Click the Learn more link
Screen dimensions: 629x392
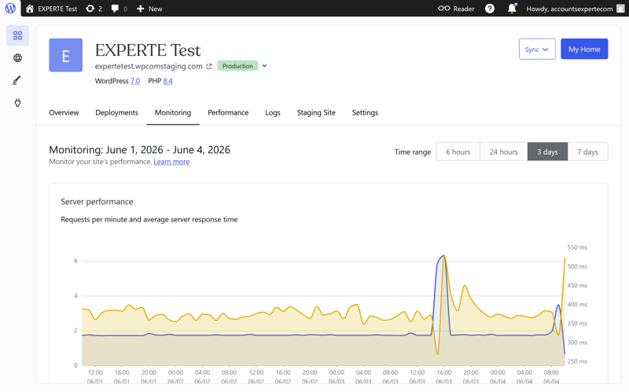pyautogui.click(x=171, y=162)
